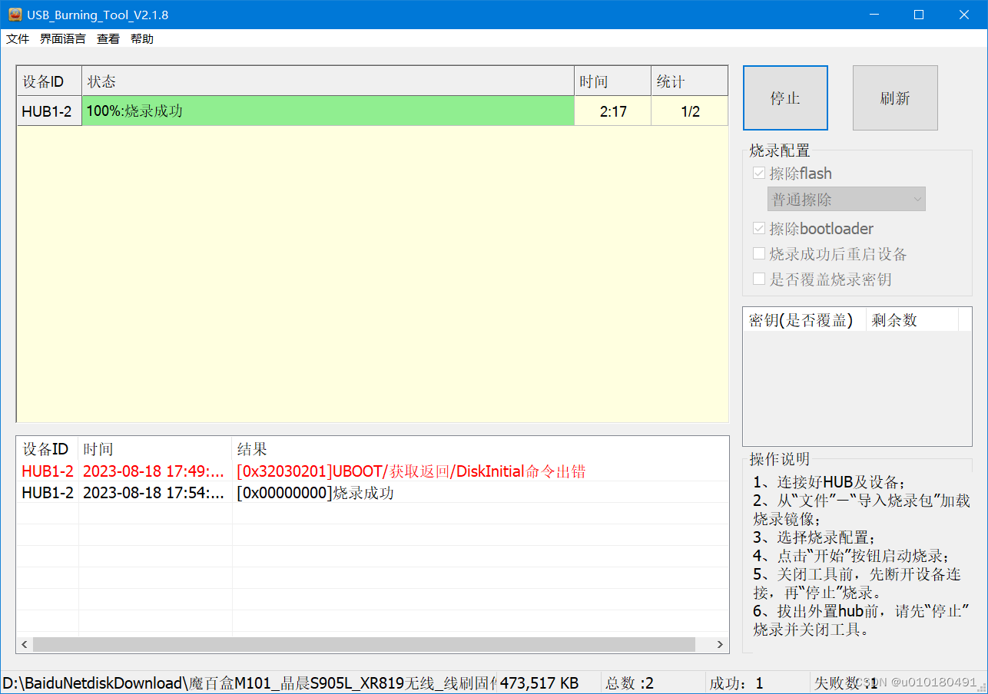This screenshot has height=694, width=988.
Task: Click the 停止 button
Action: [785, 97]
